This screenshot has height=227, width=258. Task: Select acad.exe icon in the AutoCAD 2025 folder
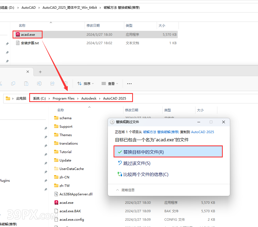pos(56,202)
